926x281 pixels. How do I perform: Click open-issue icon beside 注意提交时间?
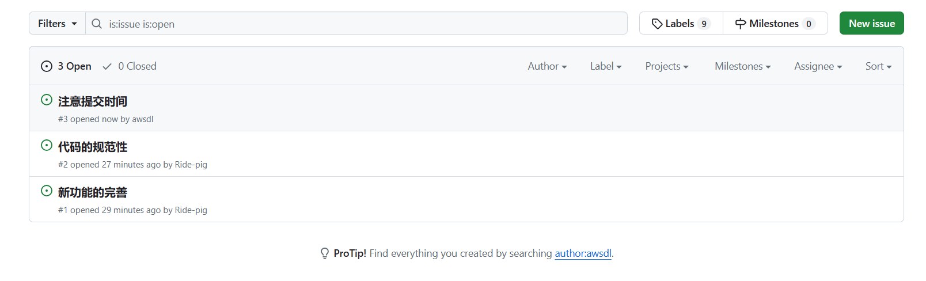(47, 100)
